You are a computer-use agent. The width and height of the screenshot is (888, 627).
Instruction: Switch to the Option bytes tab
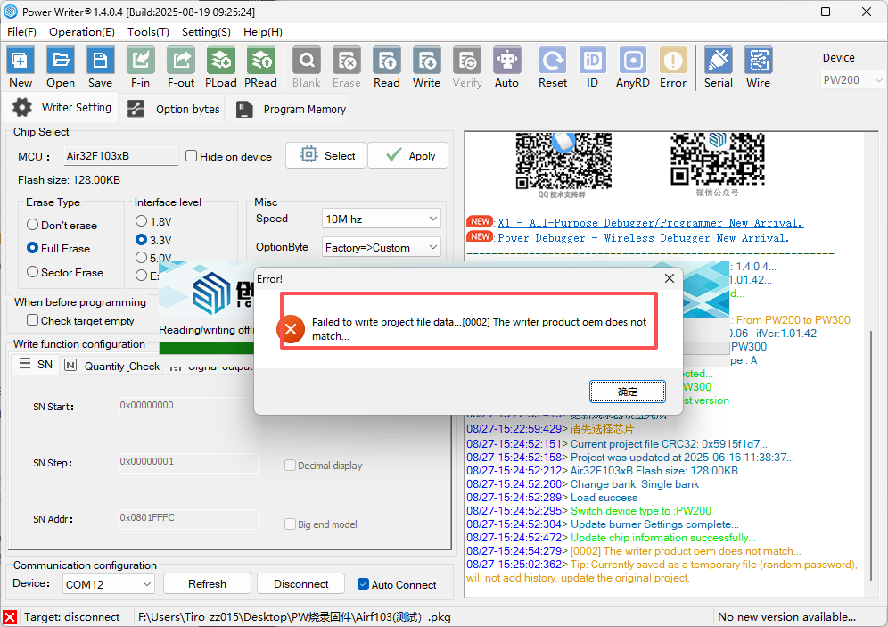pos(173,109)
